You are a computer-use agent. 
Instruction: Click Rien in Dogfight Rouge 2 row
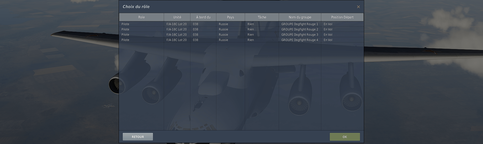coord(251,29)
